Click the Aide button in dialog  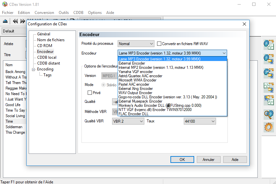click(235, 159)
